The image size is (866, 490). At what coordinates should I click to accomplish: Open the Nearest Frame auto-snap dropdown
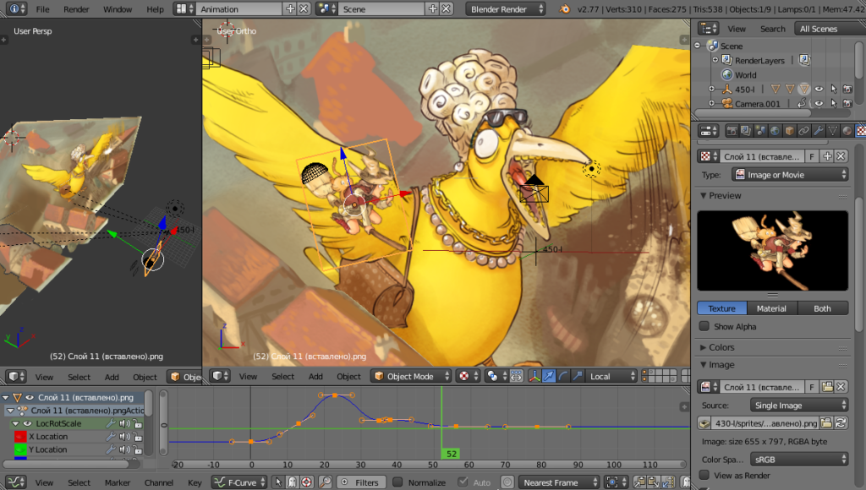(x=559, y=482)
